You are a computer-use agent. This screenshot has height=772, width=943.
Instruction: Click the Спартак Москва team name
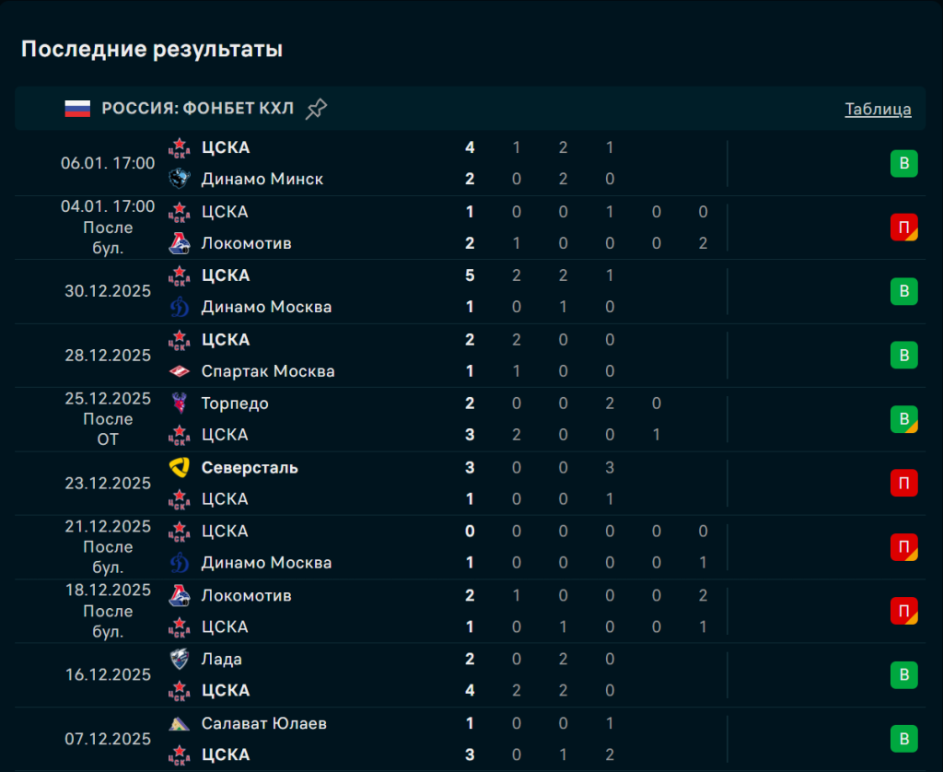268,371
